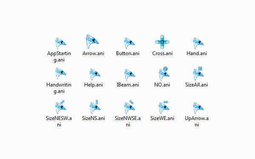Select the Help.ani cursor icon

tap(95, 75)
